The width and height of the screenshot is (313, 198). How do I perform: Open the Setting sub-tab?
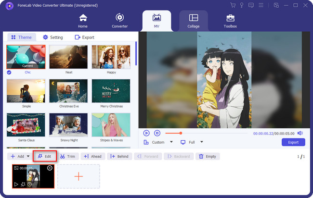click(x=53, y=37)
